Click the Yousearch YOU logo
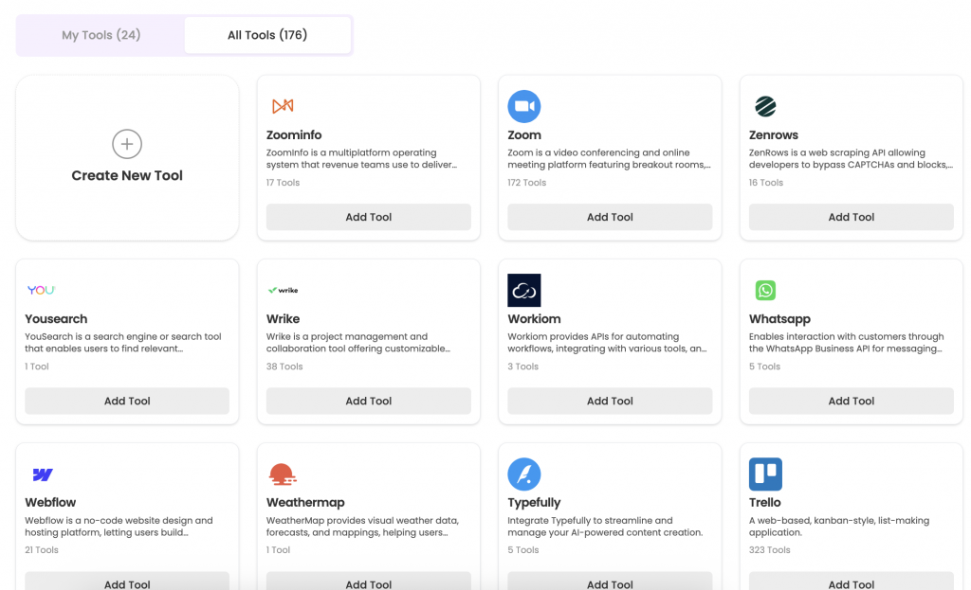Screen dimensions: 971x590 coord(42,290)
